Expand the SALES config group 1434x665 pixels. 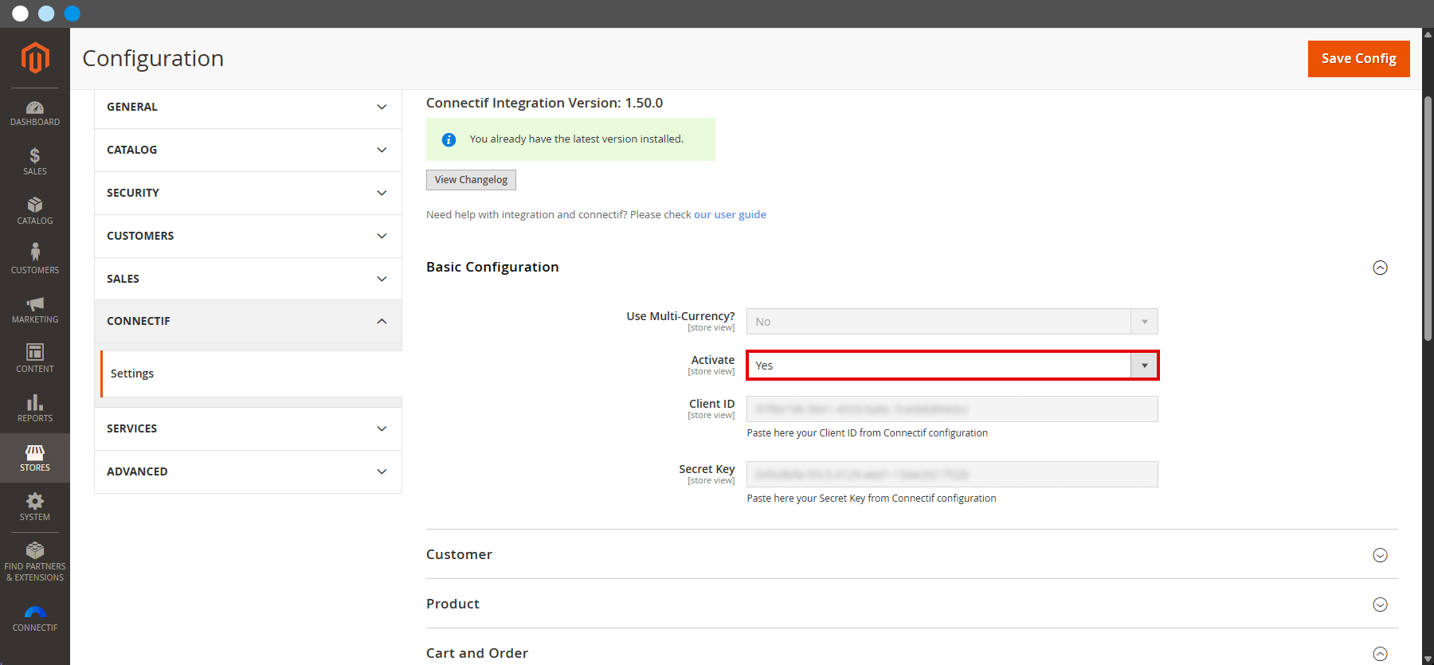coord(248,279)
